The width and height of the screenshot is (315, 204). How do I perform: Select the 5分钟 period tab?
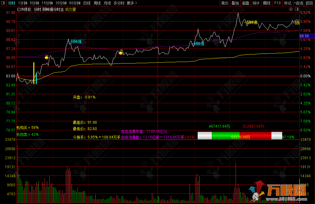tap(34, 3)
